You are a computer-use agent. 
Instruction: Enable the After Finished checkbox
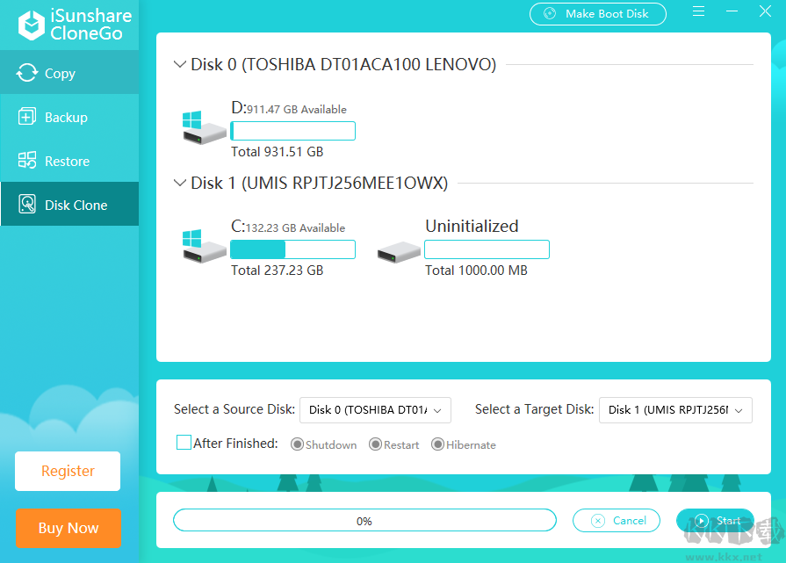click(184, 443)
